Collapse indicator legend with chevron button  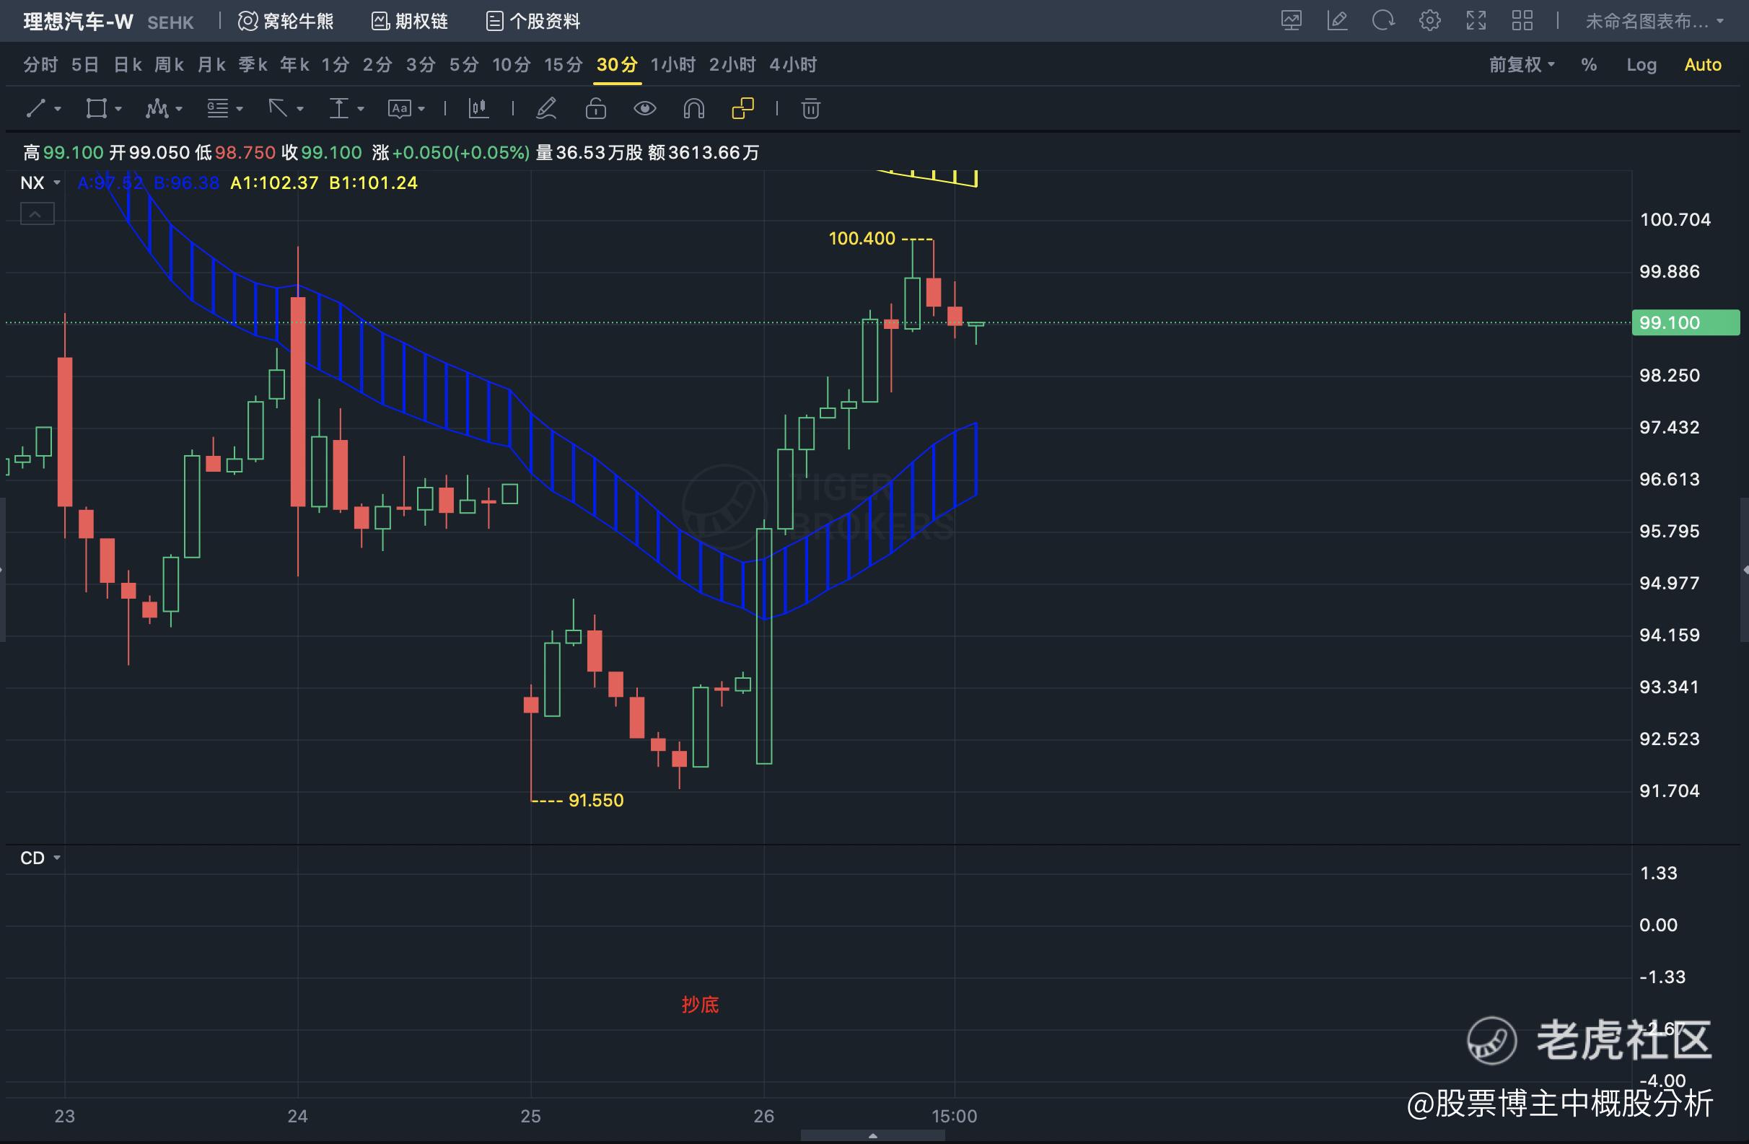[x=37, y=214]
